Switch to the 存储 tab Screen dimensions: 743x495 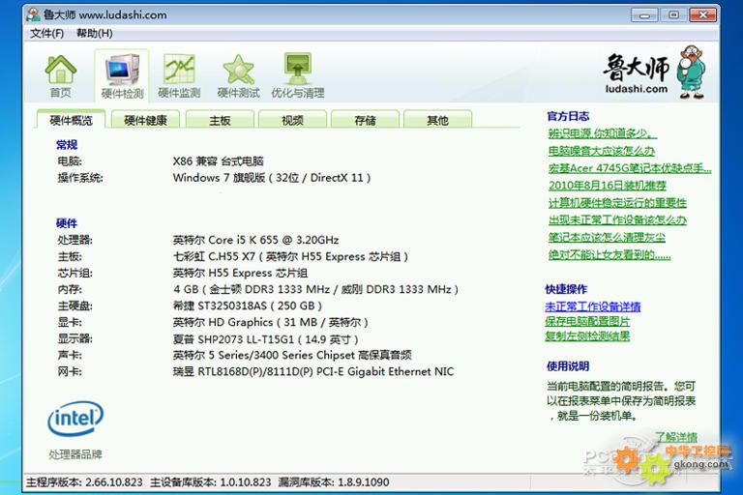[x=365, y=120]
